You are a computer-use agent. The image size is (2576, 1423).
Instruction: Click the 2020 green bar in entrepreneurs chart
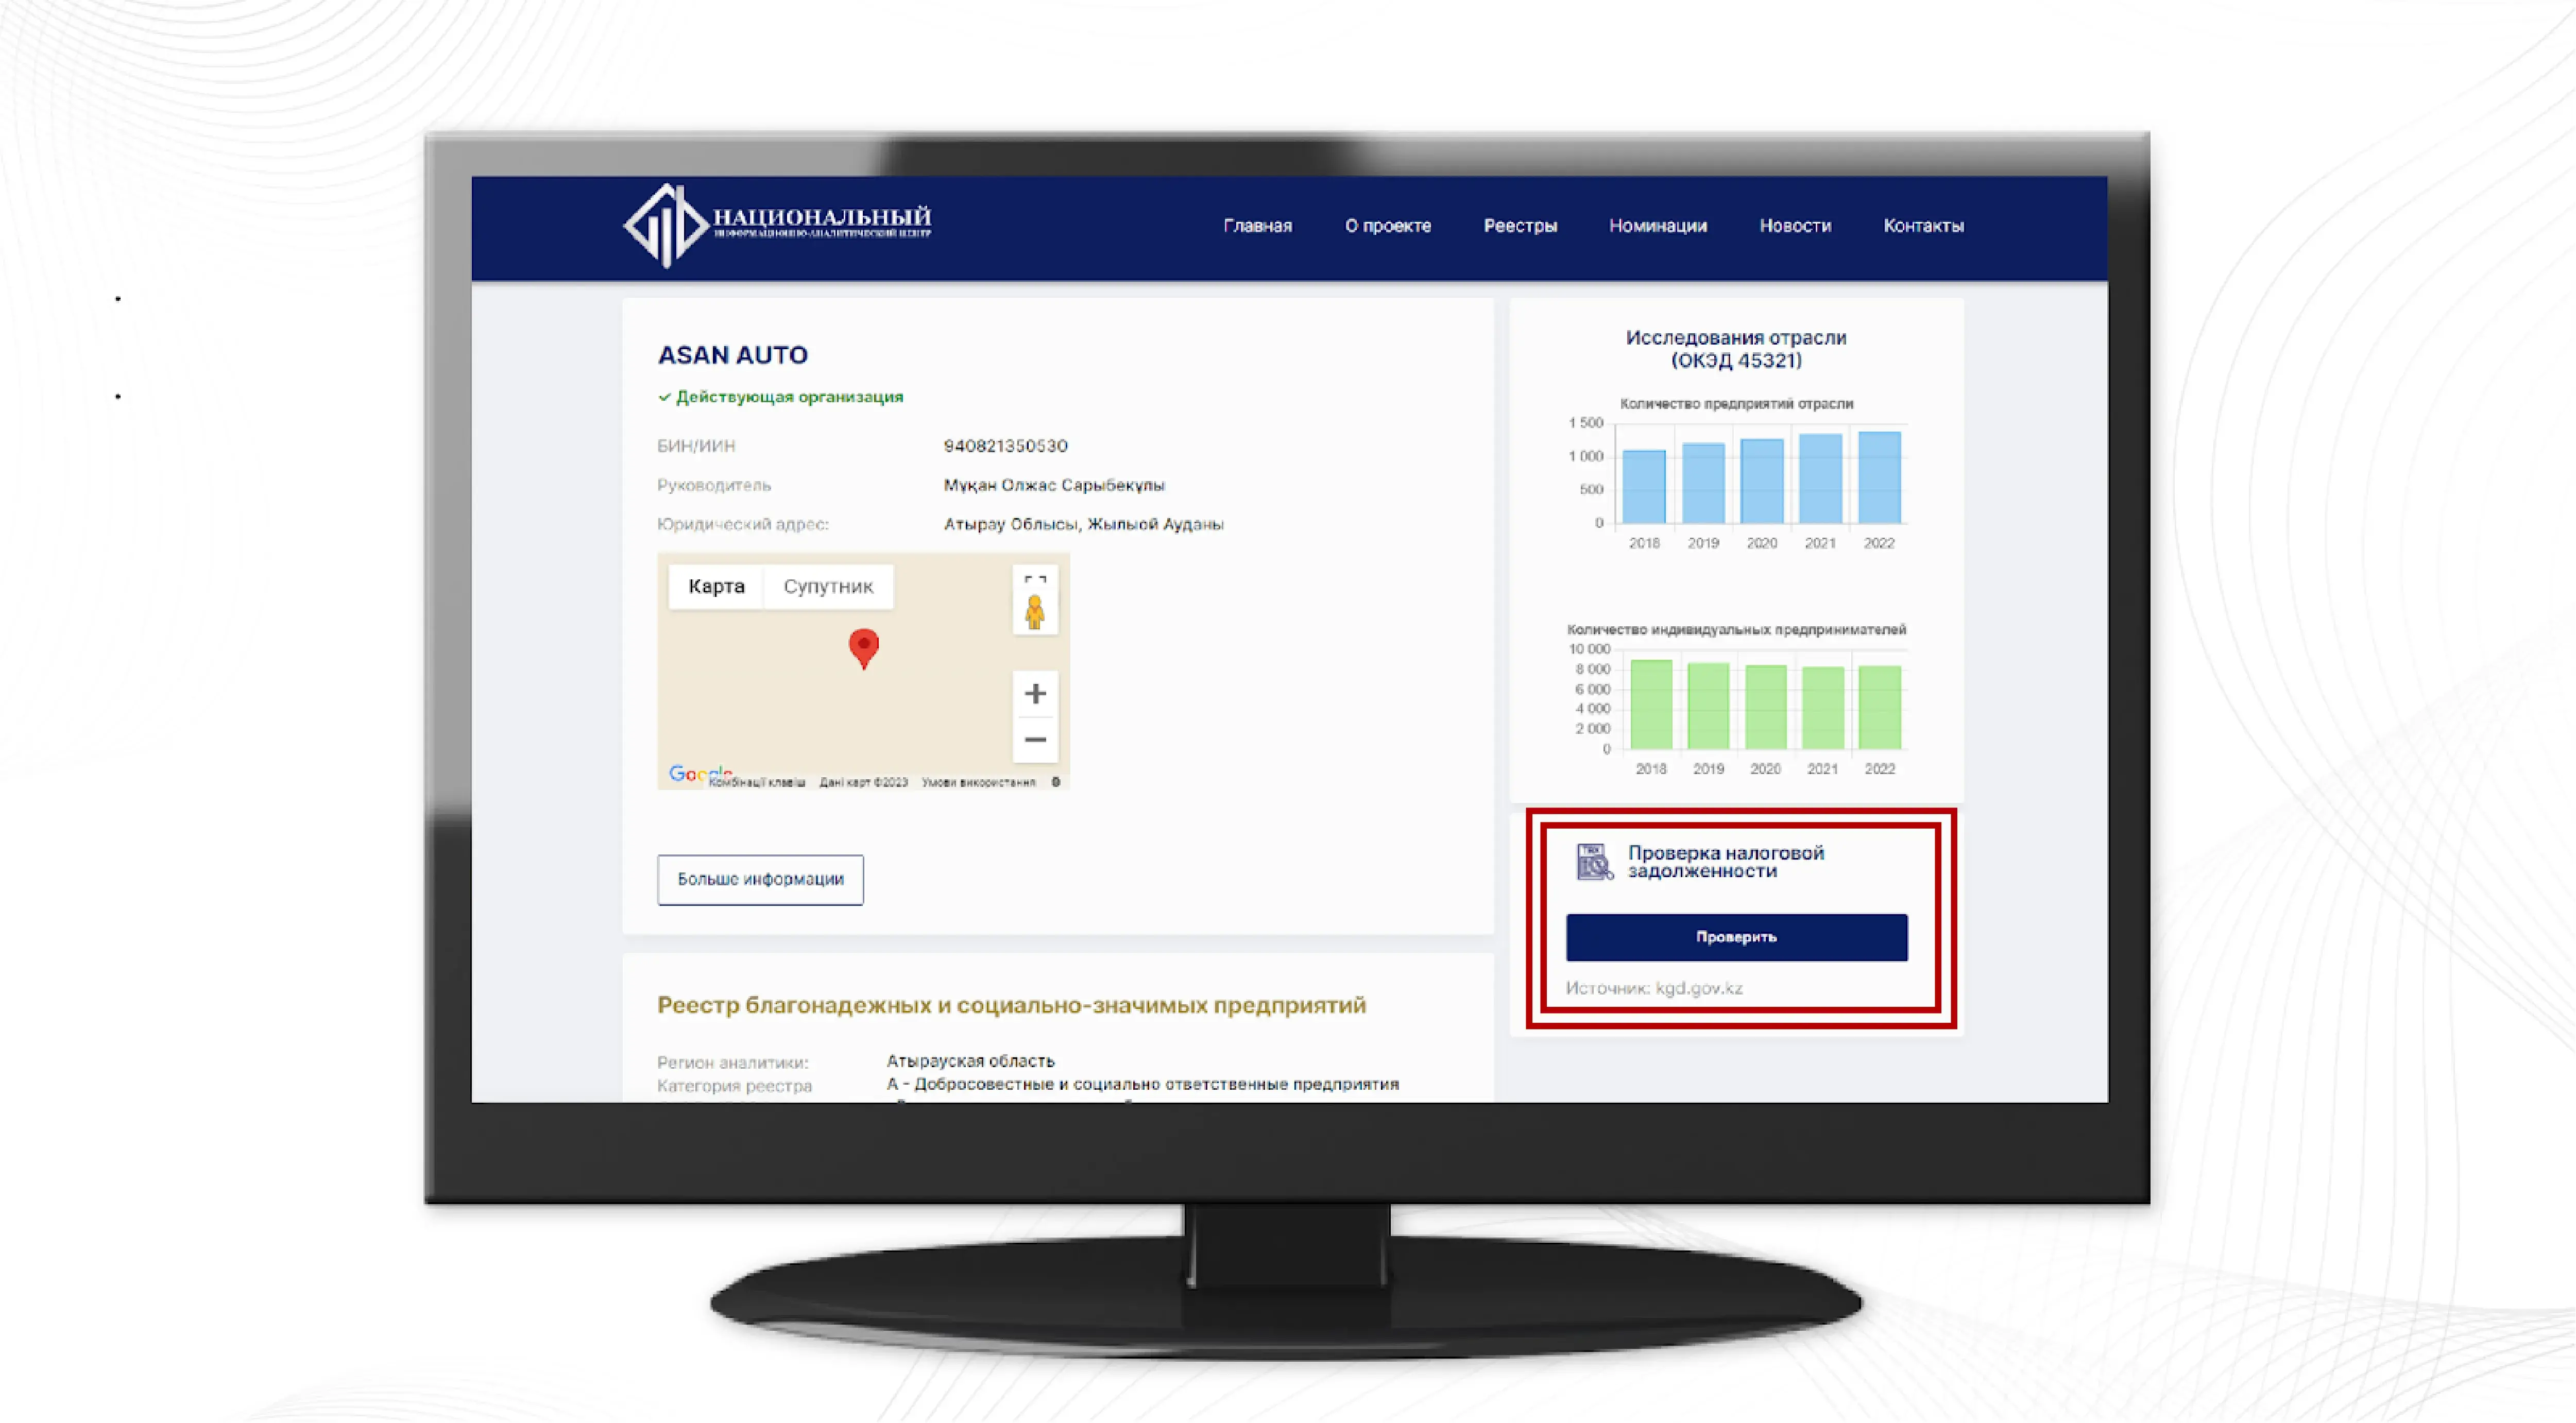(x=1766, y=707)
